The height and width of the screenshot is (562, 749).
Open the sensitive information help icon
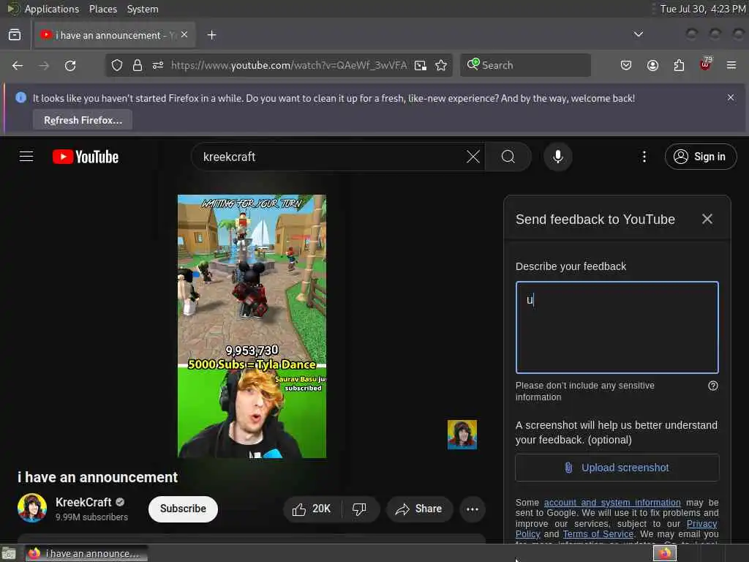712,386
